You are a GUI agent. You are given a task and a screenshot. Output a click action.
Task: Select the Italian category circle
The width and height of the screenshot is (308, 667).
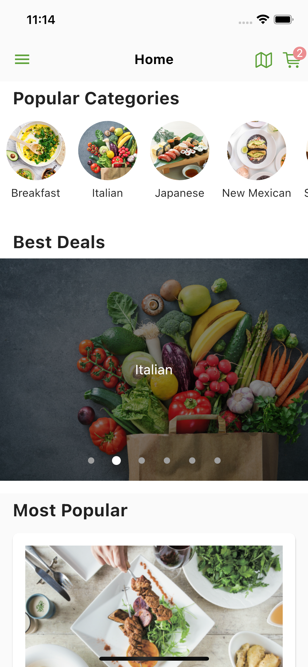[x=108, y=150]
